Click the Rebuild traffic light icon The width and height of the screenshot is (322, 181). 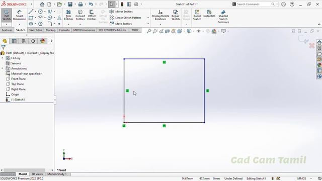pyautogui.click(x=122, y=4)
